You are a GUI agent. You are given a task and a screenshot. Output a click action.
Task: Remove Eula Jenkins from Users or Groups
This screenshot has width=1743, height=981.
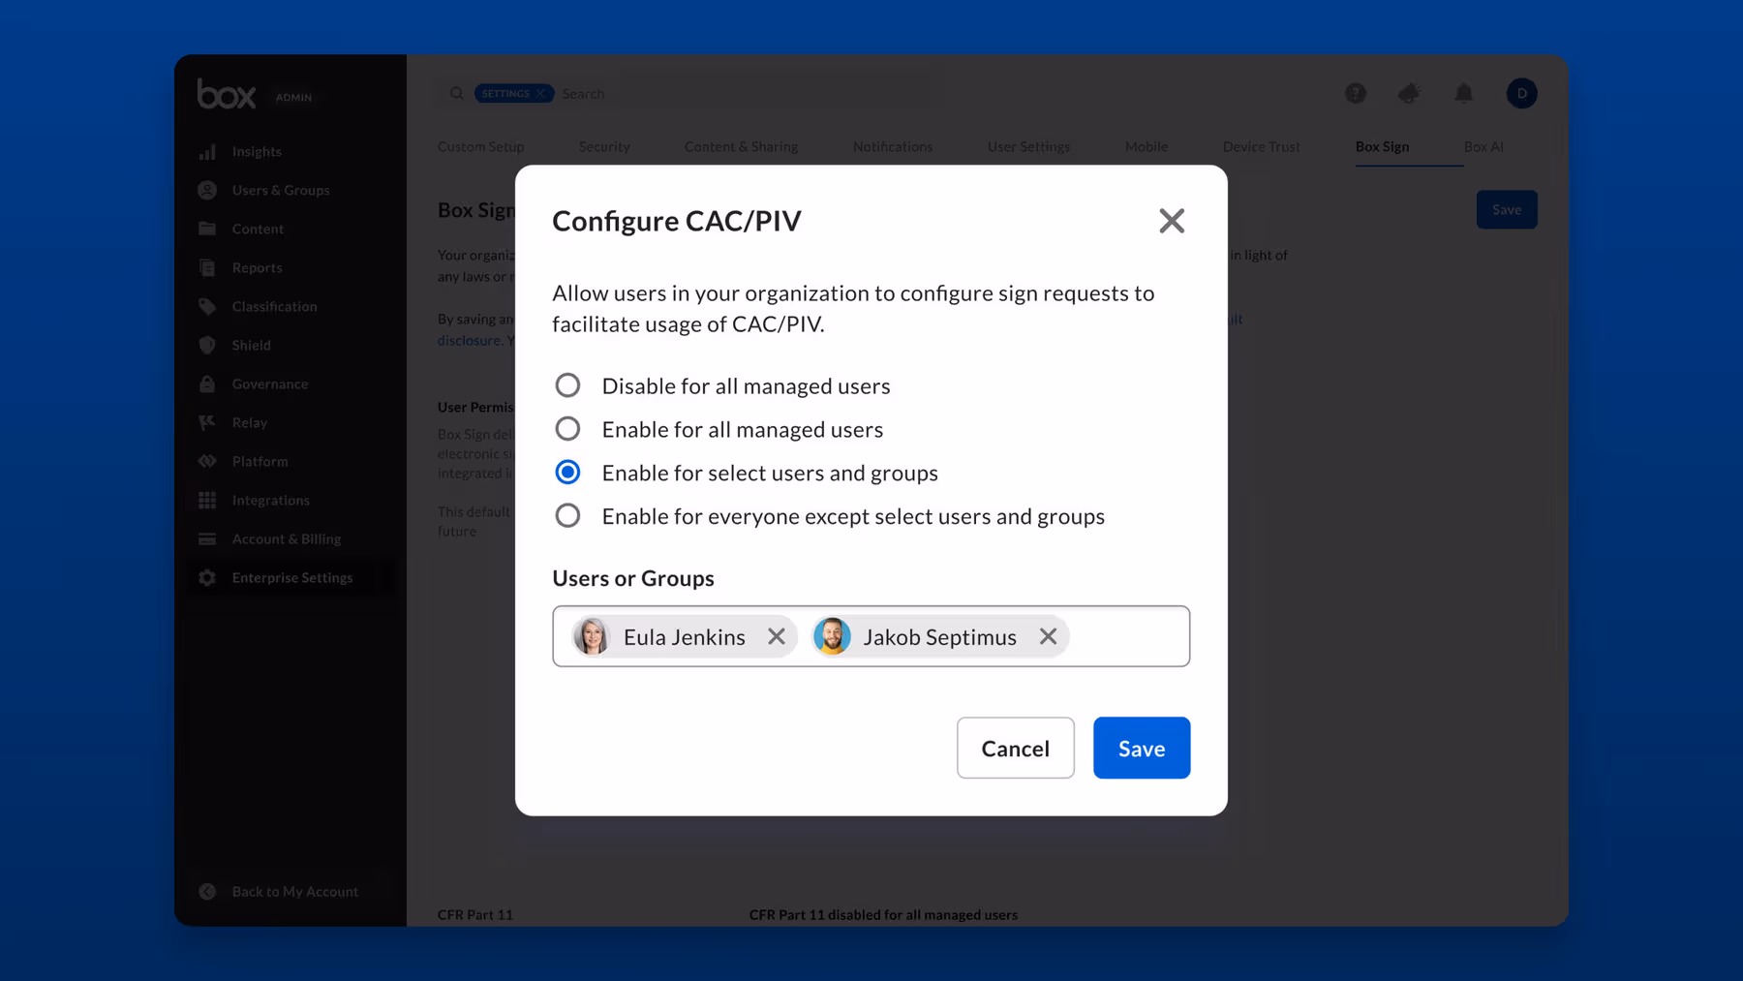tap(776, 636)
